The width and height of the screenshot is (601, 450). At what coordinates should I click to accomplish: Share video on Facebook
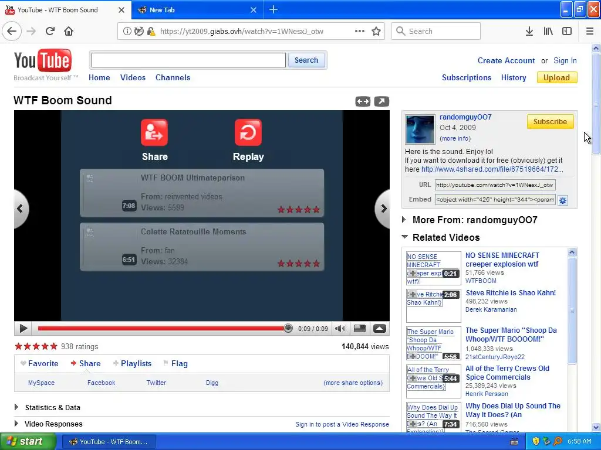click(101, 383)
